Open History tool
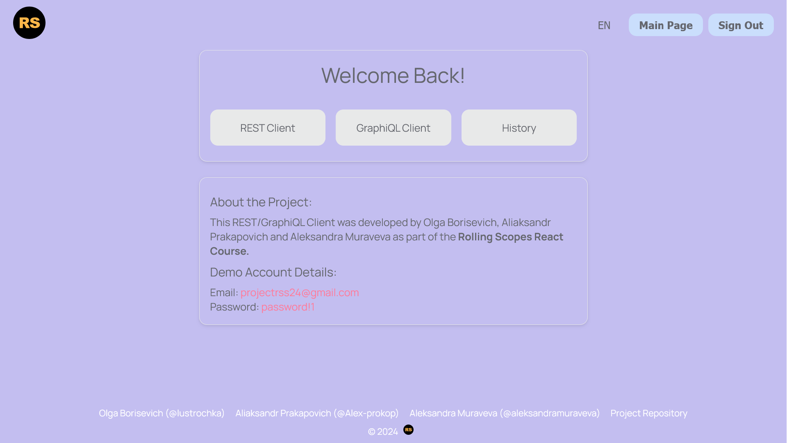This screenshot has width=787, height=443. [519, 128]
